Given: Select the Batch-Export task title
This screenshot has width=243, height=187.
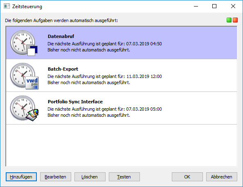Looking at the screenshot, I should (x=63, y=69).
